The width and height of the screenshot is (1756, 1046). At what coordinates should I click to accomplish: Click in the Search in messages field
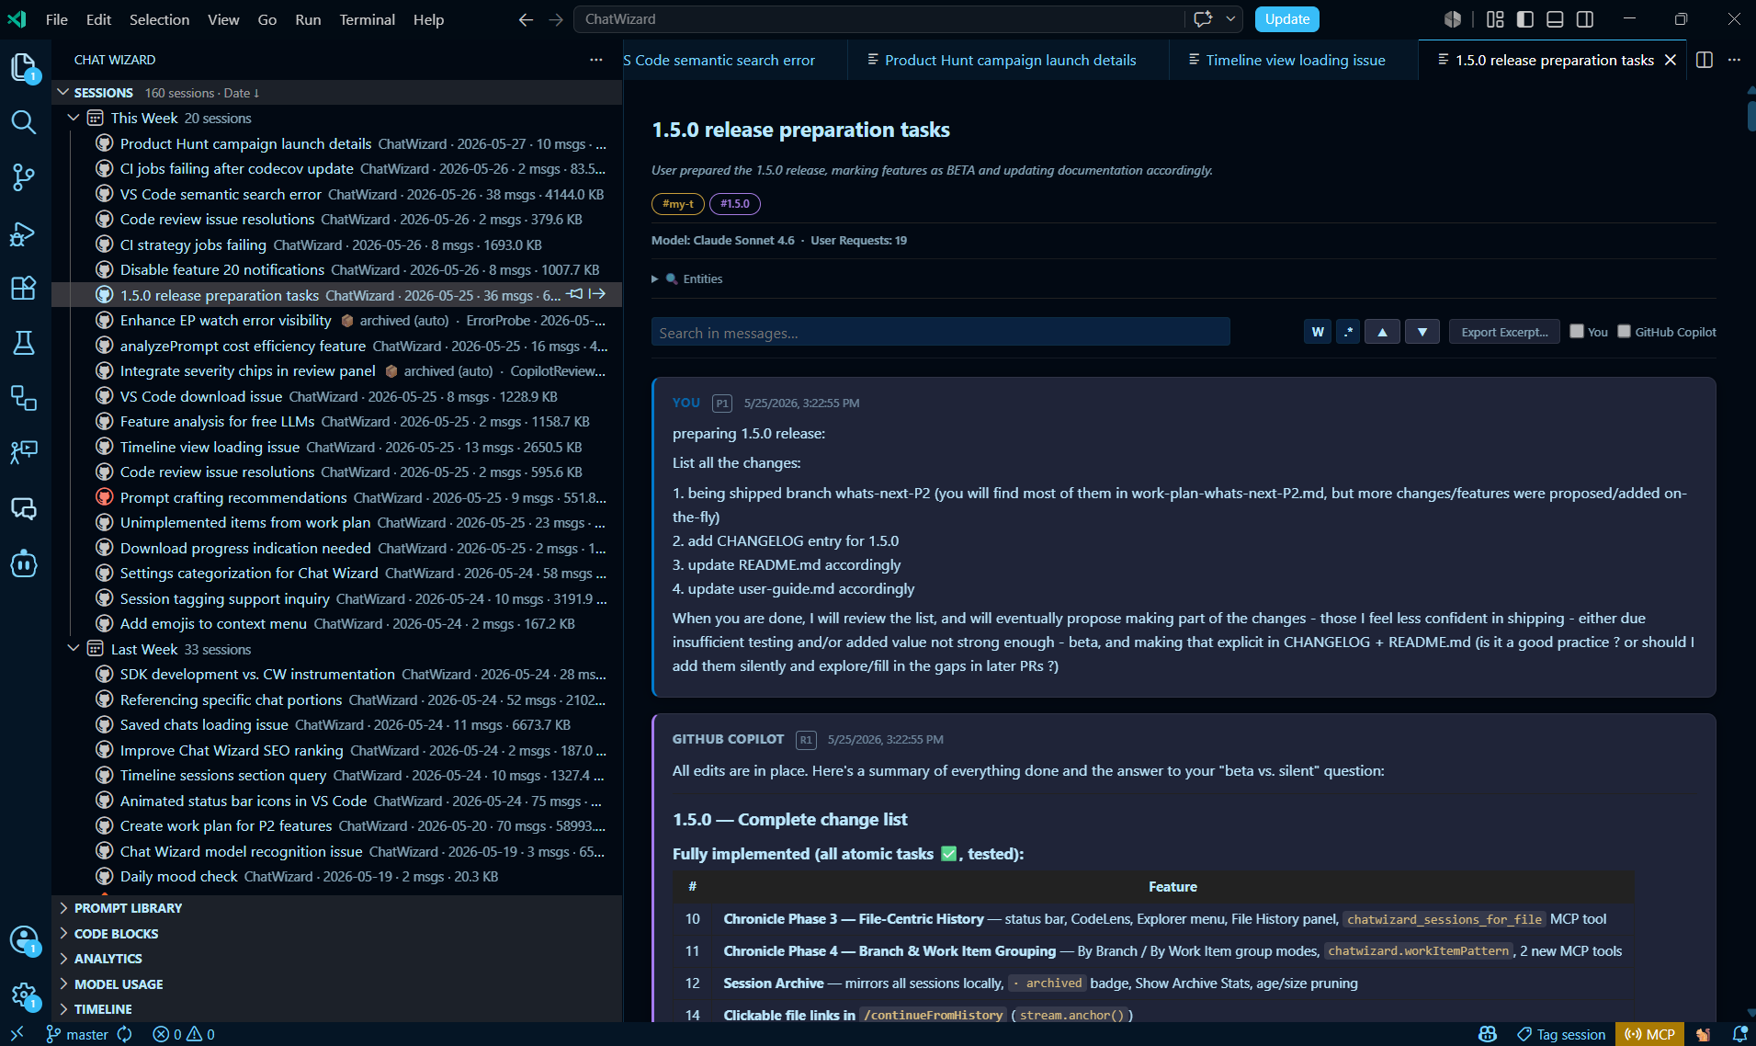940,332
